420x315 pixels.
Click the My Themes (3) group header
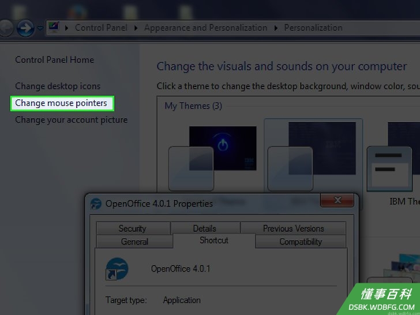[x=193, y=106]
